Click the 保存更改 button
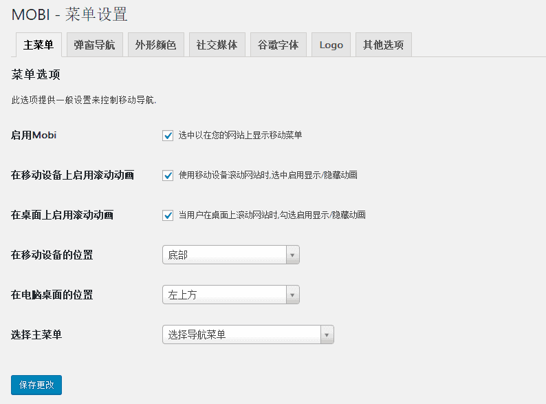 [x=36, y=385]
